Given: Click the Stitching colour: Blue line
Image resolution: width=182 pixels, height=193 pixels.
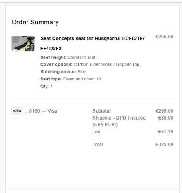Looking at the screenshot, I should pyautogui.click(x=64, y=72).
